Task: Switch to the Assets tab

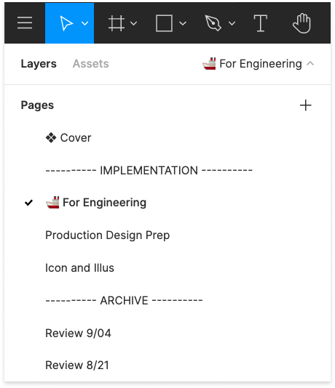Action: point(91,64)
